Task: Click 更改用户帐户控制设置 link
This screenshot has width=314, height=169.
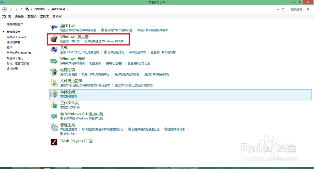Action: tap(119, 30)
